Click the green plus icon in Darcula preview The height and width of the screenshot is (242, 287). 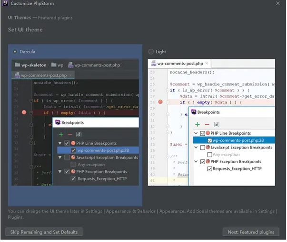point(60,133)
